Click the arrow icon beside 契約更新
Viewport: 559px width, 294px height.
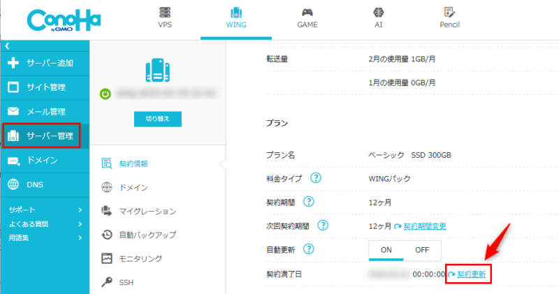451,274
